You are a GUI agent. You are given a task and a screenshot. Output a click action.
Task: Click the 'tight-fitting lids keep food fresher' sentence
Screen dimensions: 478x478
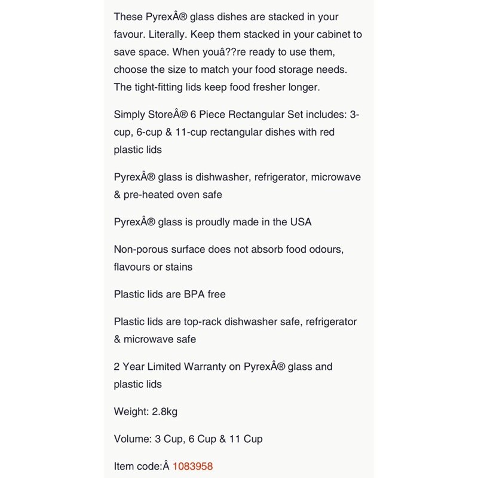[217, 87]
